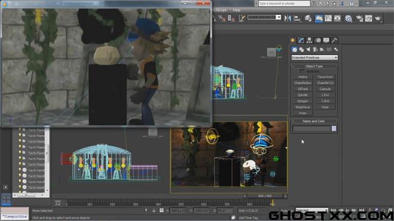Select the Systems category icon
Screen dimensions: 394x221
pos(336,49)
